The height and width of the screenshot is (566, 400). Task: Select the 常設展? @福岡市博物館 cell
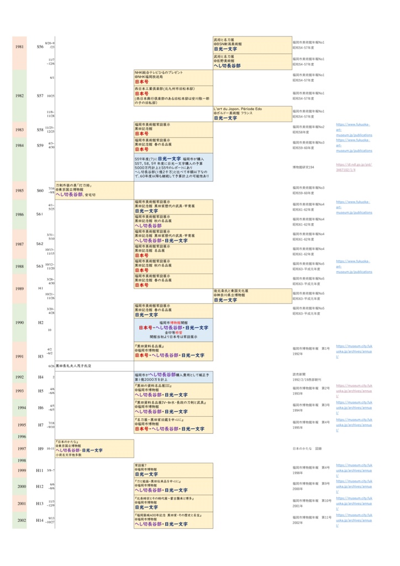[173, 470]
